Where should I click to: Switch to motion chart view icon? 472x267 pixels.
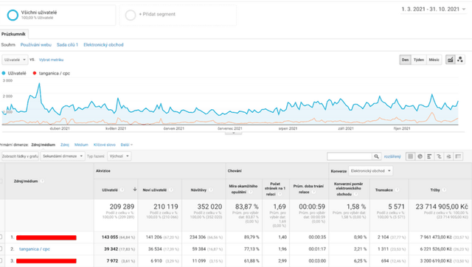[460, 60]
